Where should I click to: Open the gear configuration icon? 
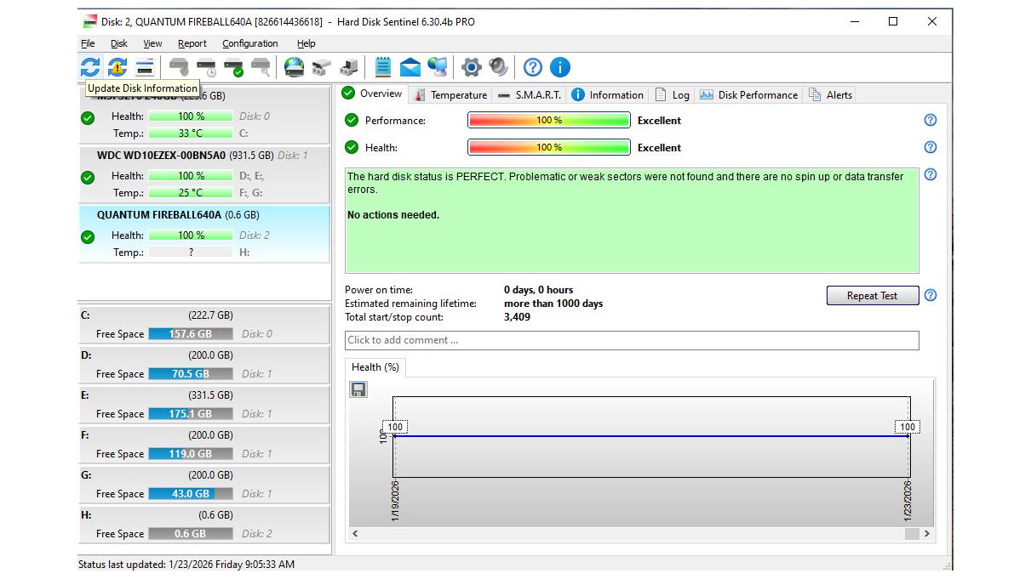tap(471, 67)
